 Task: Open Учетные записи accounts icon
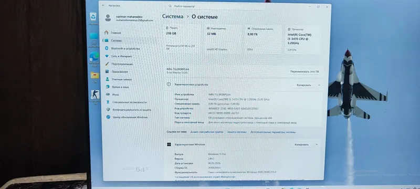coord(107,79)
